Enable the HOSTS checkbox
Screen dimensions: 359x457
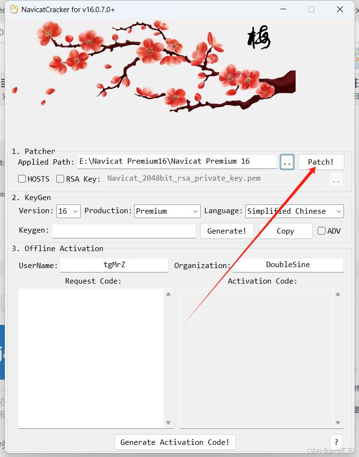point(22,179)
